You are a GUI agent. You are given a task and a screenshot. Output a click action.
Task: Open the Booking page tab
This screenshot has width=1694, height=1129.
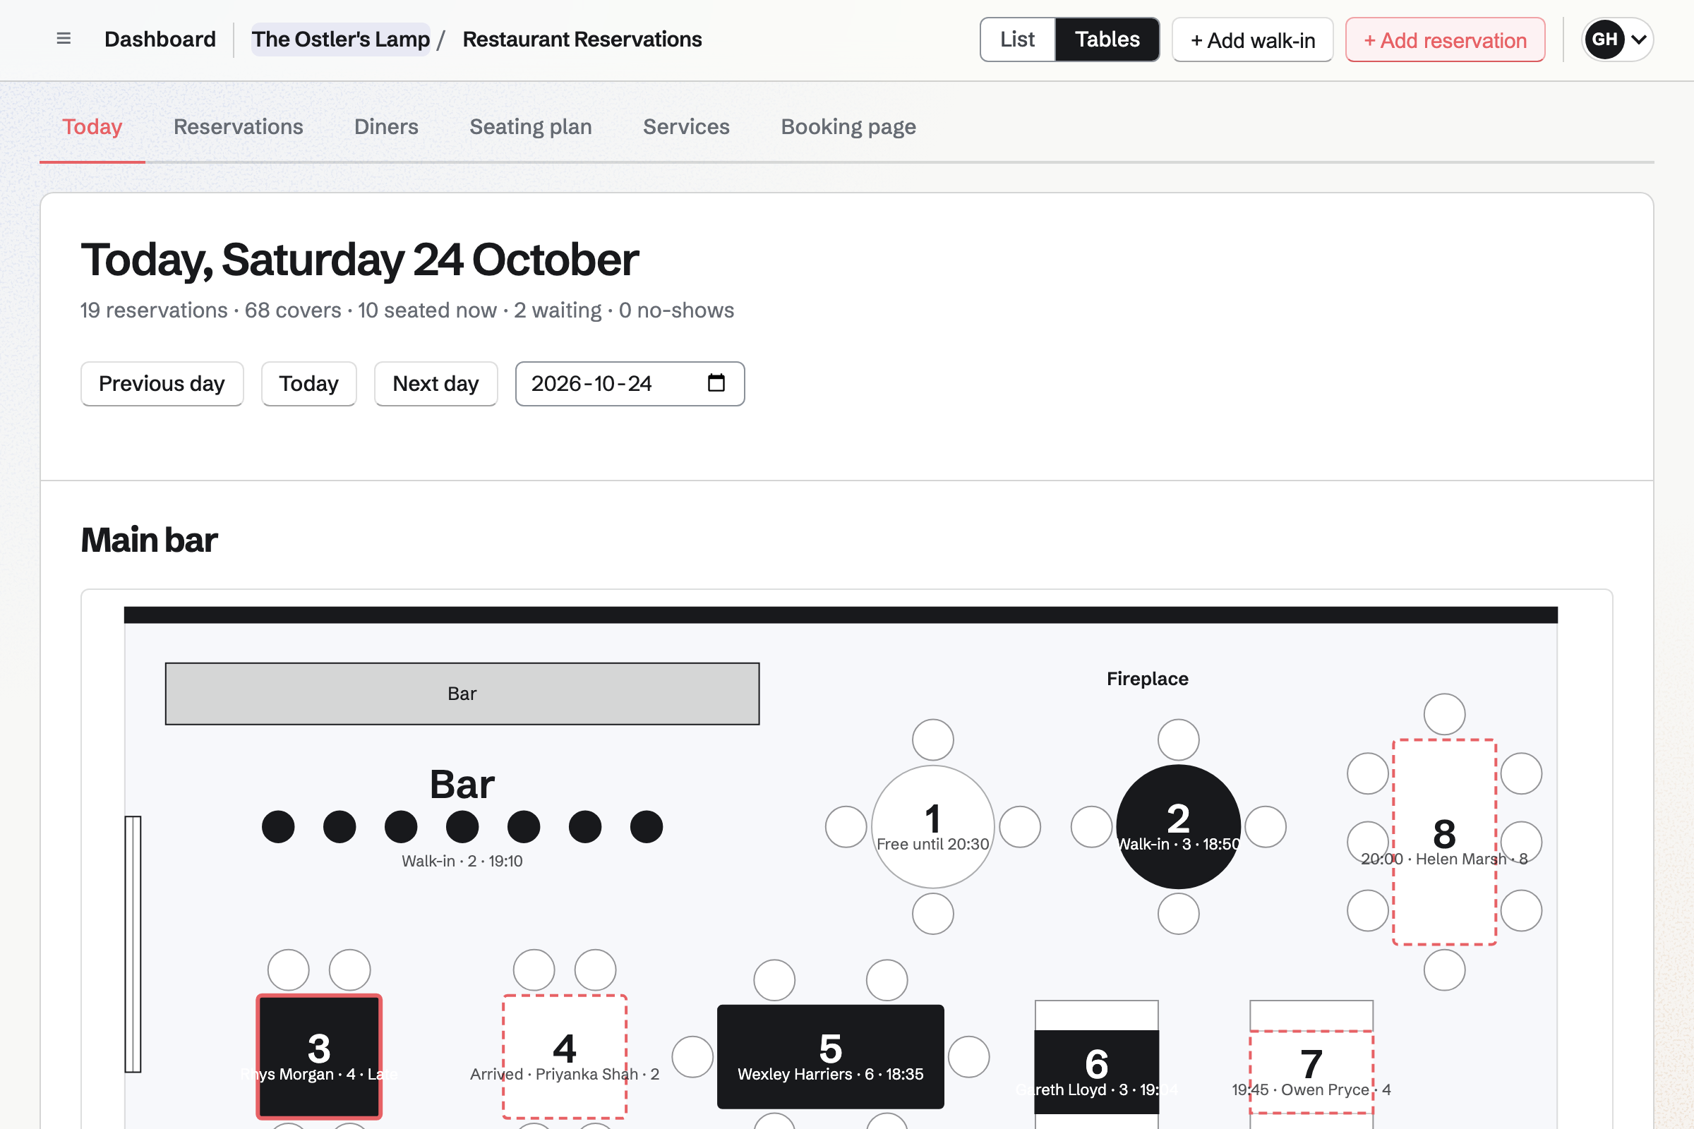pos(848,127)
